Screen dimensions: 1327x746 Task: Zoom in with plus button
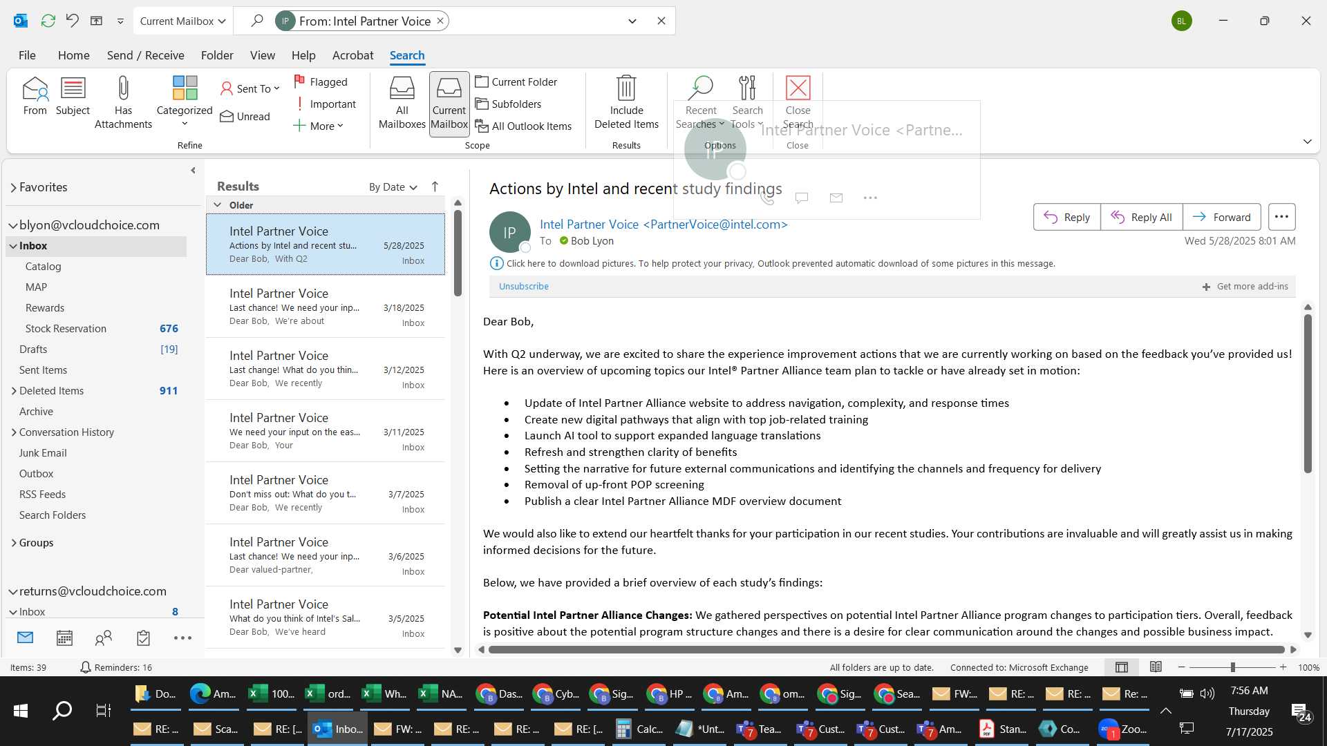click(x=1283, y=667)
